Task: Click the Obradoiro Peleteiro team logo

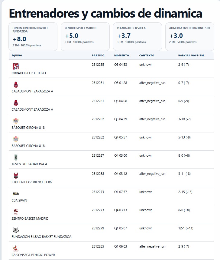Action: point(16,66)
